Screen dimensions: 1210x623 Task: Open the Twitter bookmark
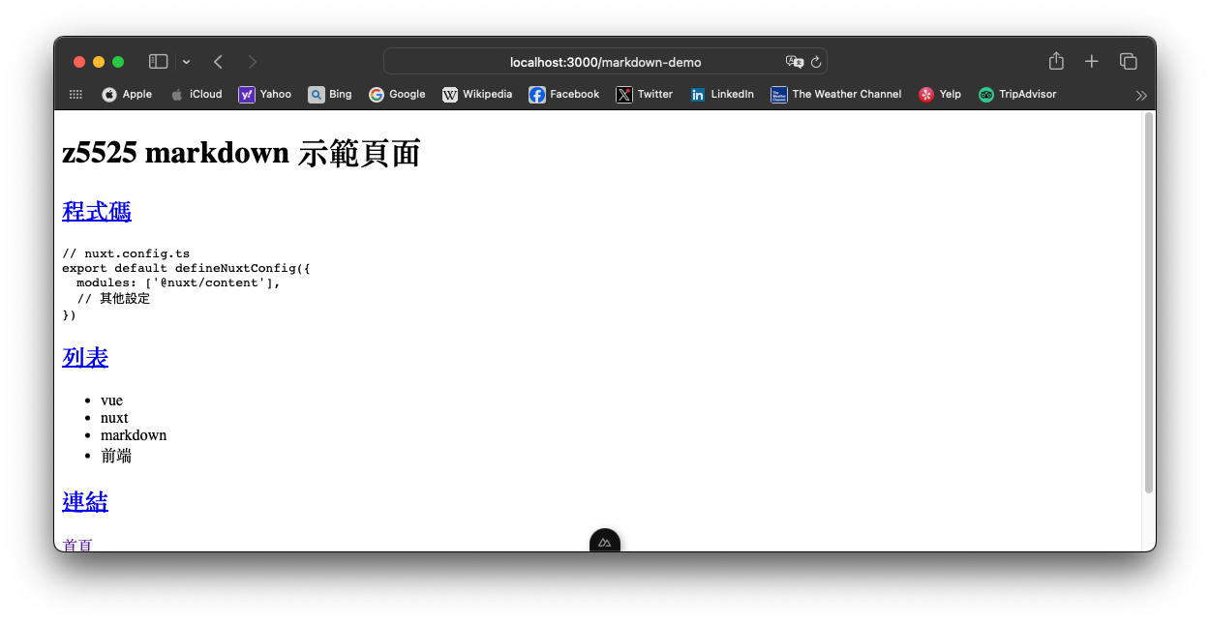[x=644, y=94]
